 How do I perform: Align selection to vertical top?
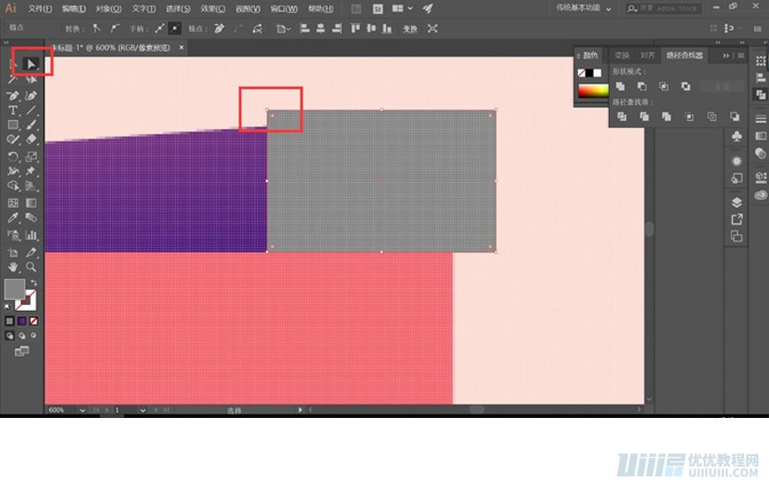355,28
